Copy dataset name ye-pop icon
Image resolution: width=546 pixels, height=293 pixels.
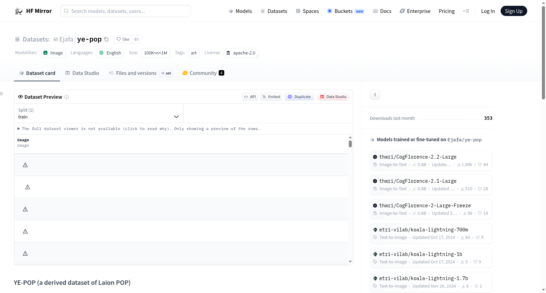point(106,39)
